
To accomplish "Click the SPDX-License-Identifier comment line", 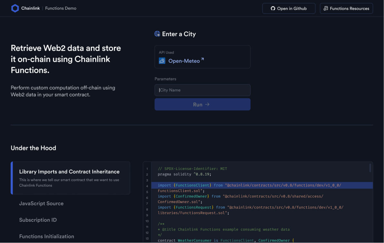I will [192, 169].
